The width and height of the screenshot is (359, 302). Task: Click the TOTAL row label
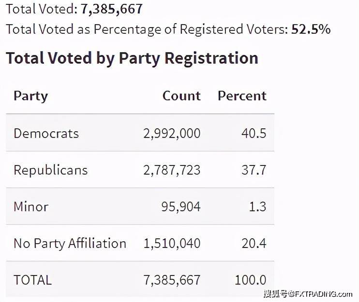(x=33, y=280)
